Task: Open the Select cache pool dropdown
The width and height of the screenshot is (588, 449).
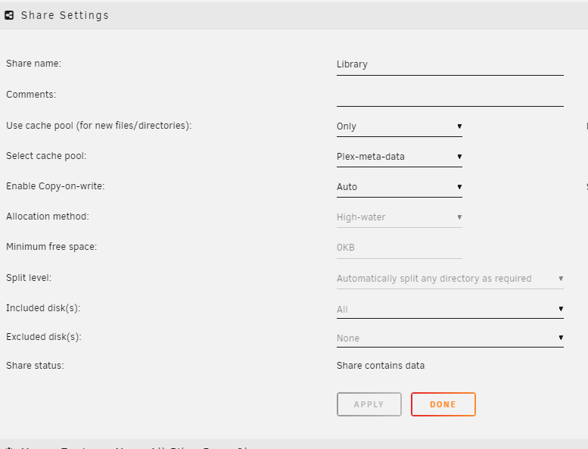Action: tap(400, 157)
